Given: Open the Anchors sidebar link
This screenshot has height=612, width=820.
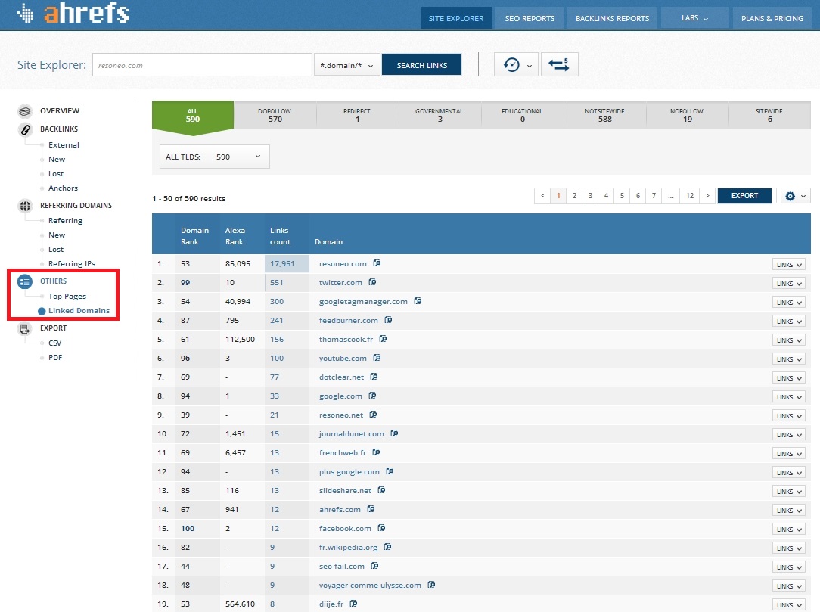Looking at the screenshot, I should (63, 188).
